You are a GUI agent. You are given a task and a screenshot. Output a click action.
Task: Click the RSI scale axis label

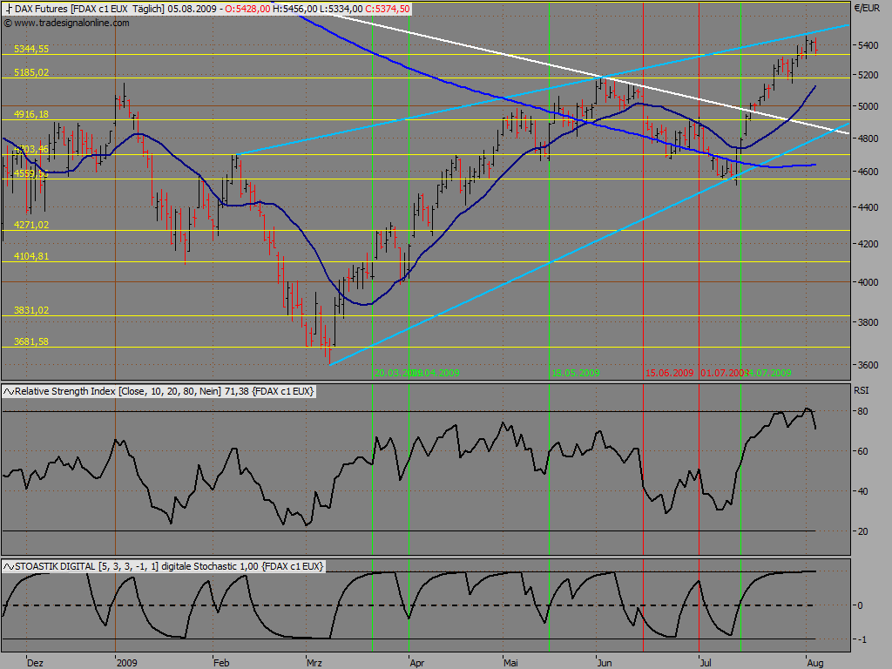tap(862, 390)
